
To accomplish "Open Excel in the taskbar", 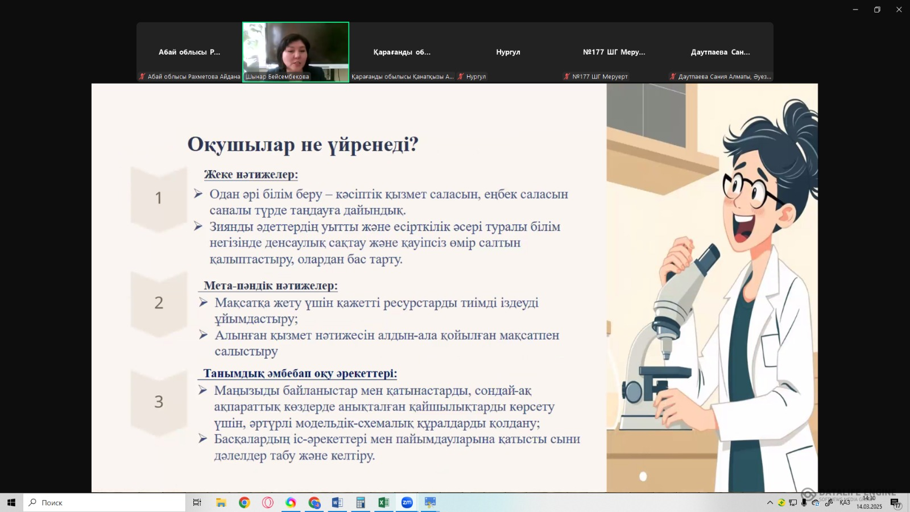I will pyautogui.click(x=383, y=502).
